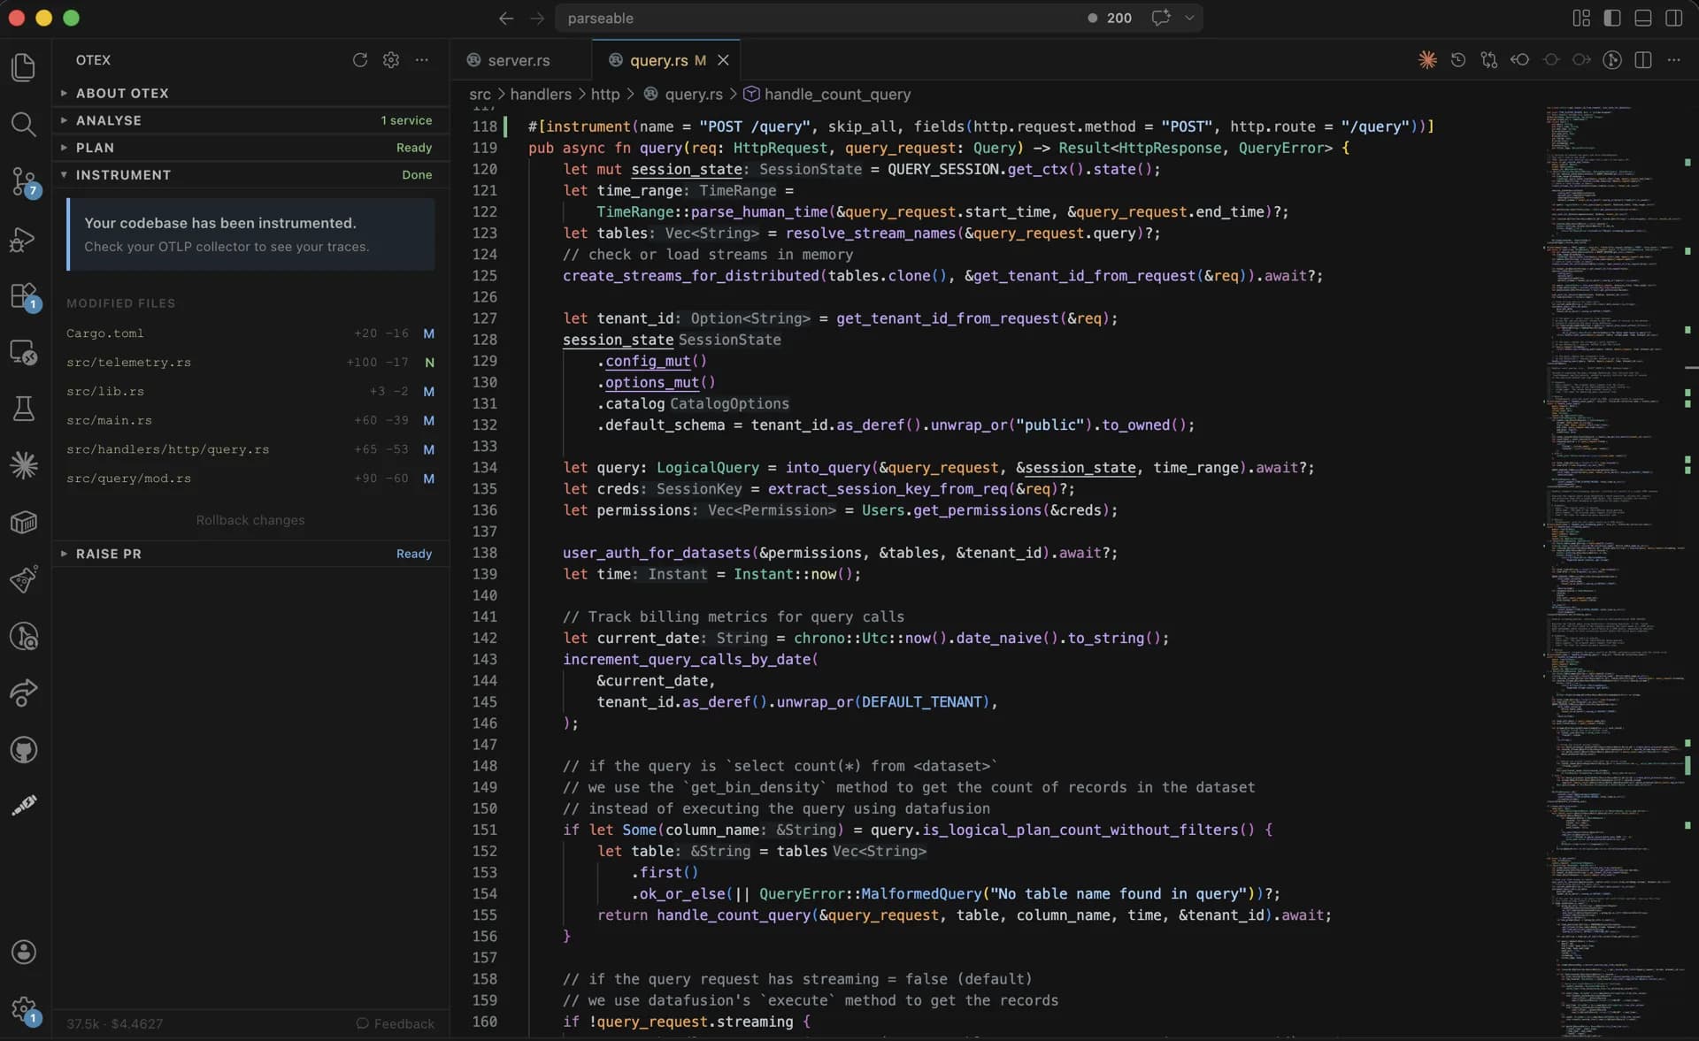Open Source Control view with 7 badge

click(x=23, y=181)
